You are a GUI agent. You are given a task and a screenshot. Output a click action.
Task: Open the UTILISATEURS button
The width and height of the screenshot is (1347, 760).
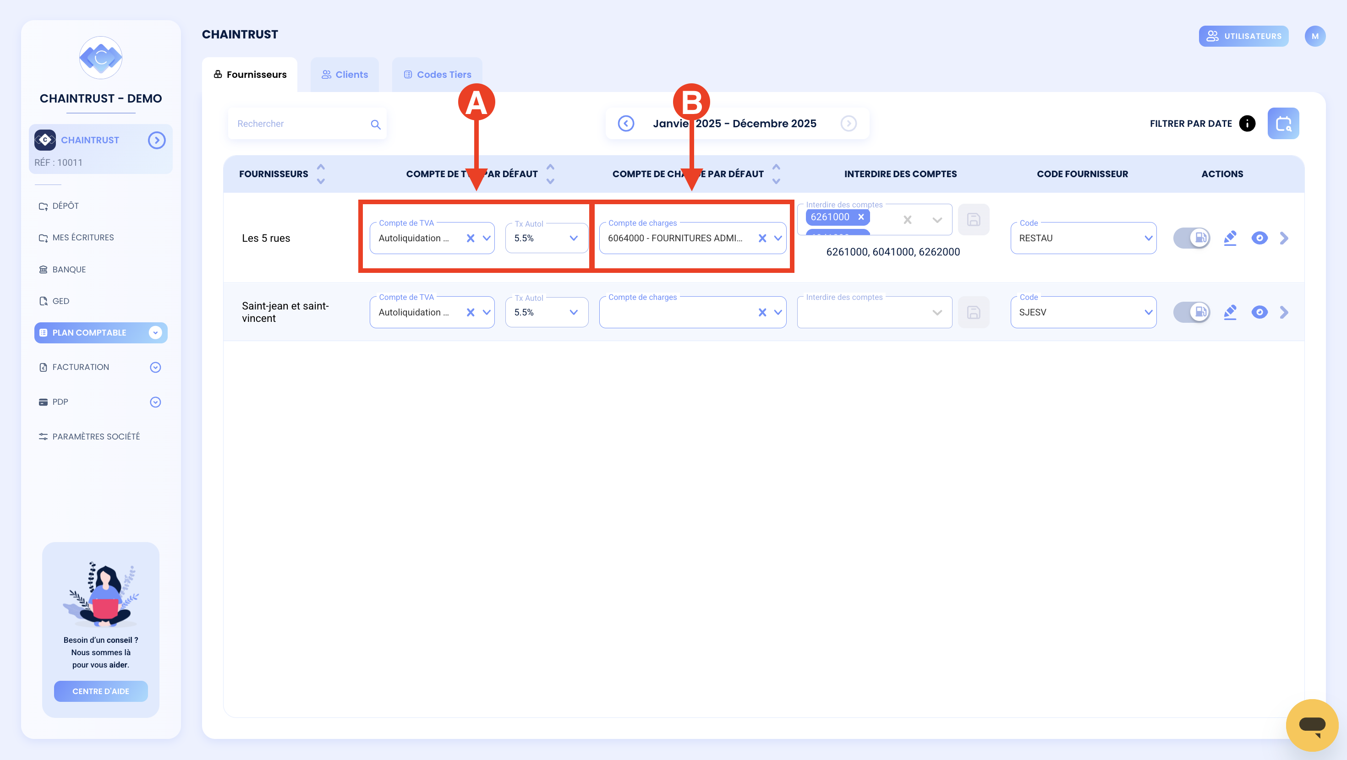[x=1243, y=36]
